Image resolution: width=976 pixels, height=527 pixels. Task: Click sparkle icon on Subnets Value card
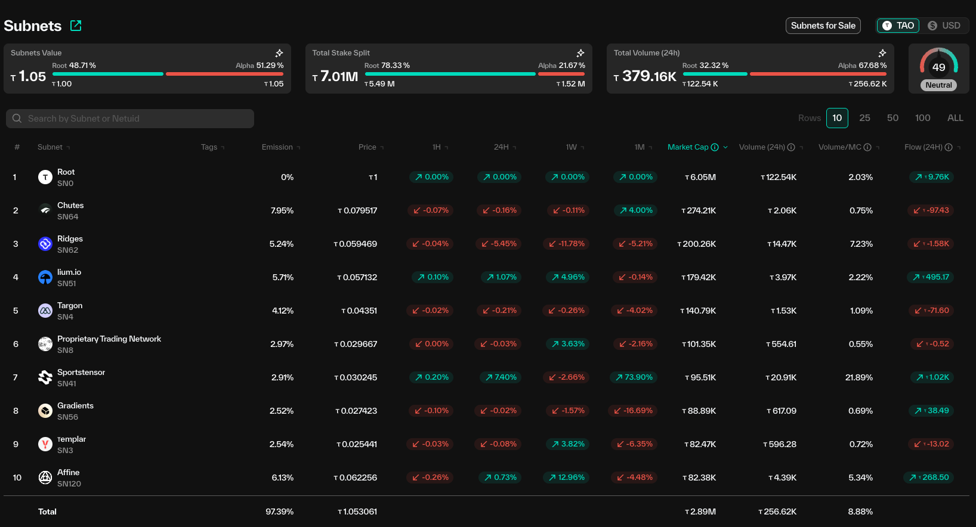click(279, 53)
